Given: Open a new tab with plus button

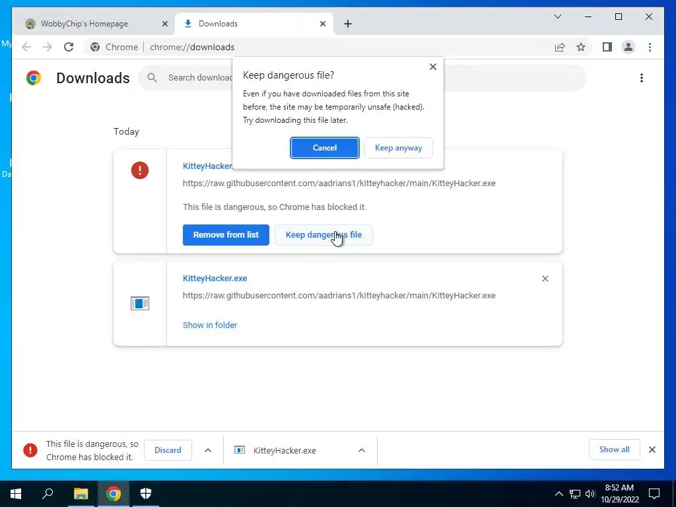Looking at the screenshot, I should pyautogui.click(x=348, y=24).
